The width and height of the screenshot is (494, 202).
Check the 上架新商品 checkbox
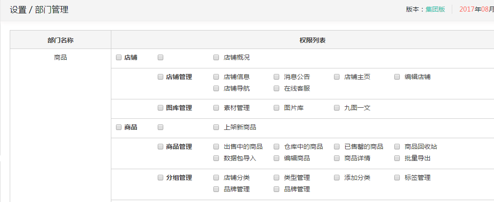(216, 128)
